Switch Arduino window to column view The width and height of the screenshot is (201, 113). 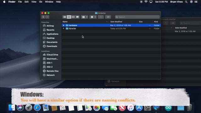(73, 17)
